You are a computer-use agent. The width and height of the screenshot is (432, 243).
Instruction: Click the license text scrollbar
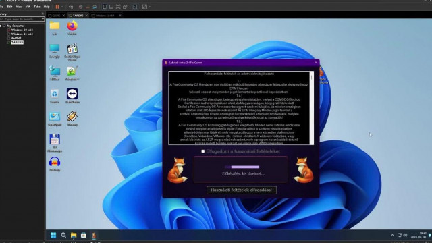click(312, 108)
